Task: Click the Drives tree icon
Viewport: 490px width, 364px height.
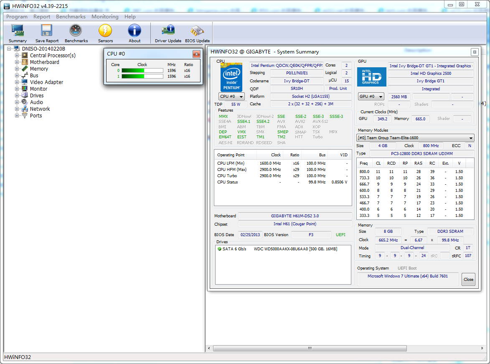Action: (25, 95)
